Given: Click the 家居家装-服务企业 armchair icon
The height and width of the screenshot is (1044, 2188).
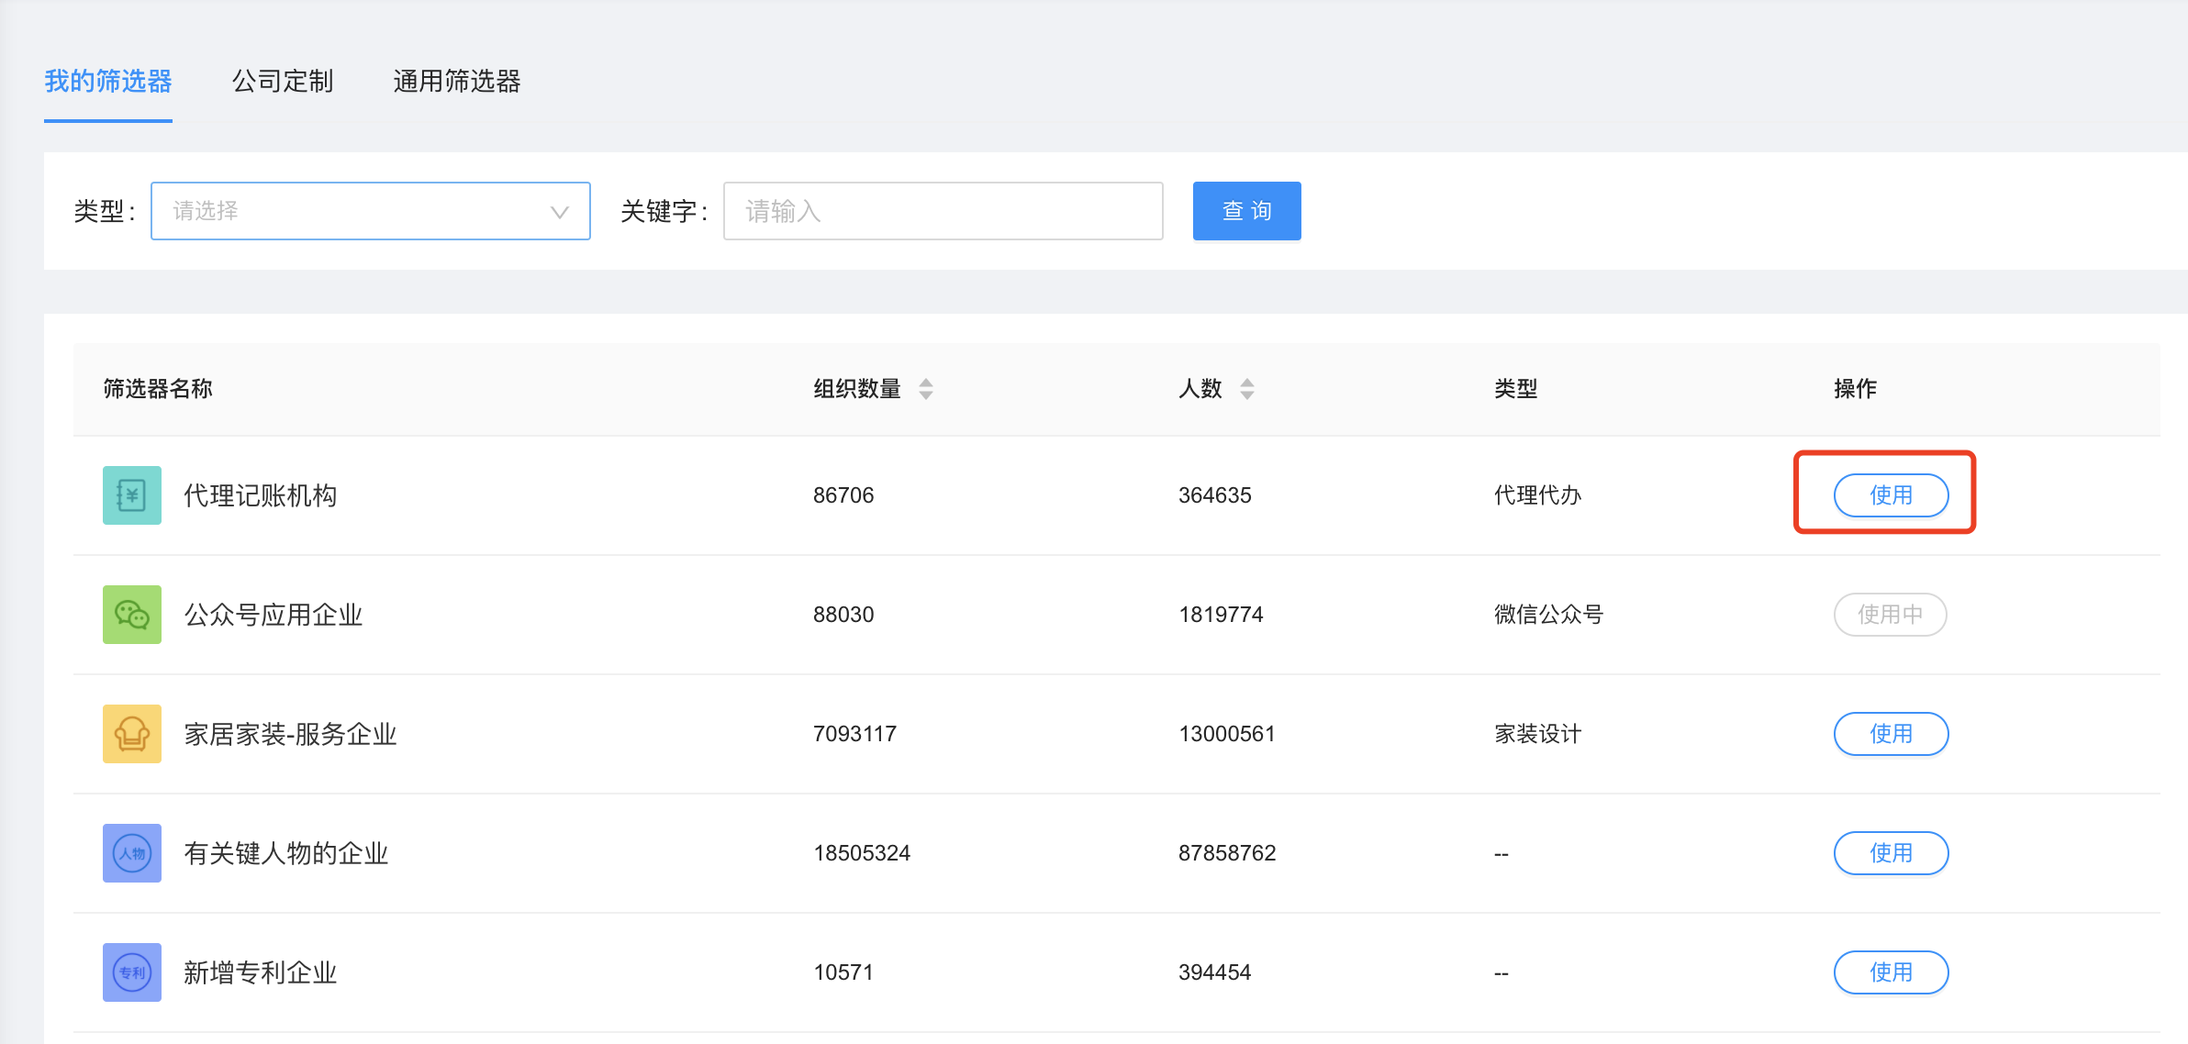Looking at the screenshot, I should click(x=132, y=734).
